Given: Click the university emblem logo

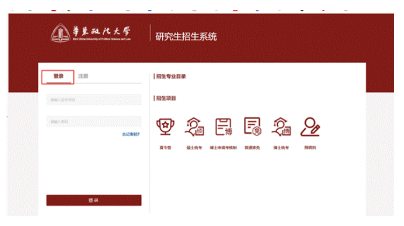Looking at the screenshot, I should [60, 33].
